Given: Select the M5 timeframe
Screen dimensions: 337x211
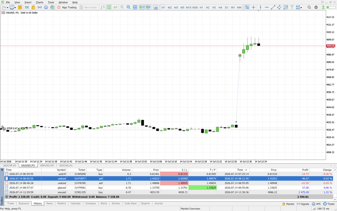Looking at the screenshot, I should click(183, 7).
